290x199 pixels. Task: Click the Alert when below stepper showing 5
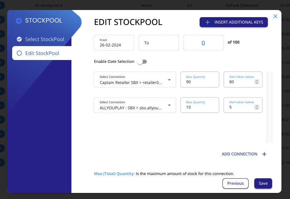point(257,107)
